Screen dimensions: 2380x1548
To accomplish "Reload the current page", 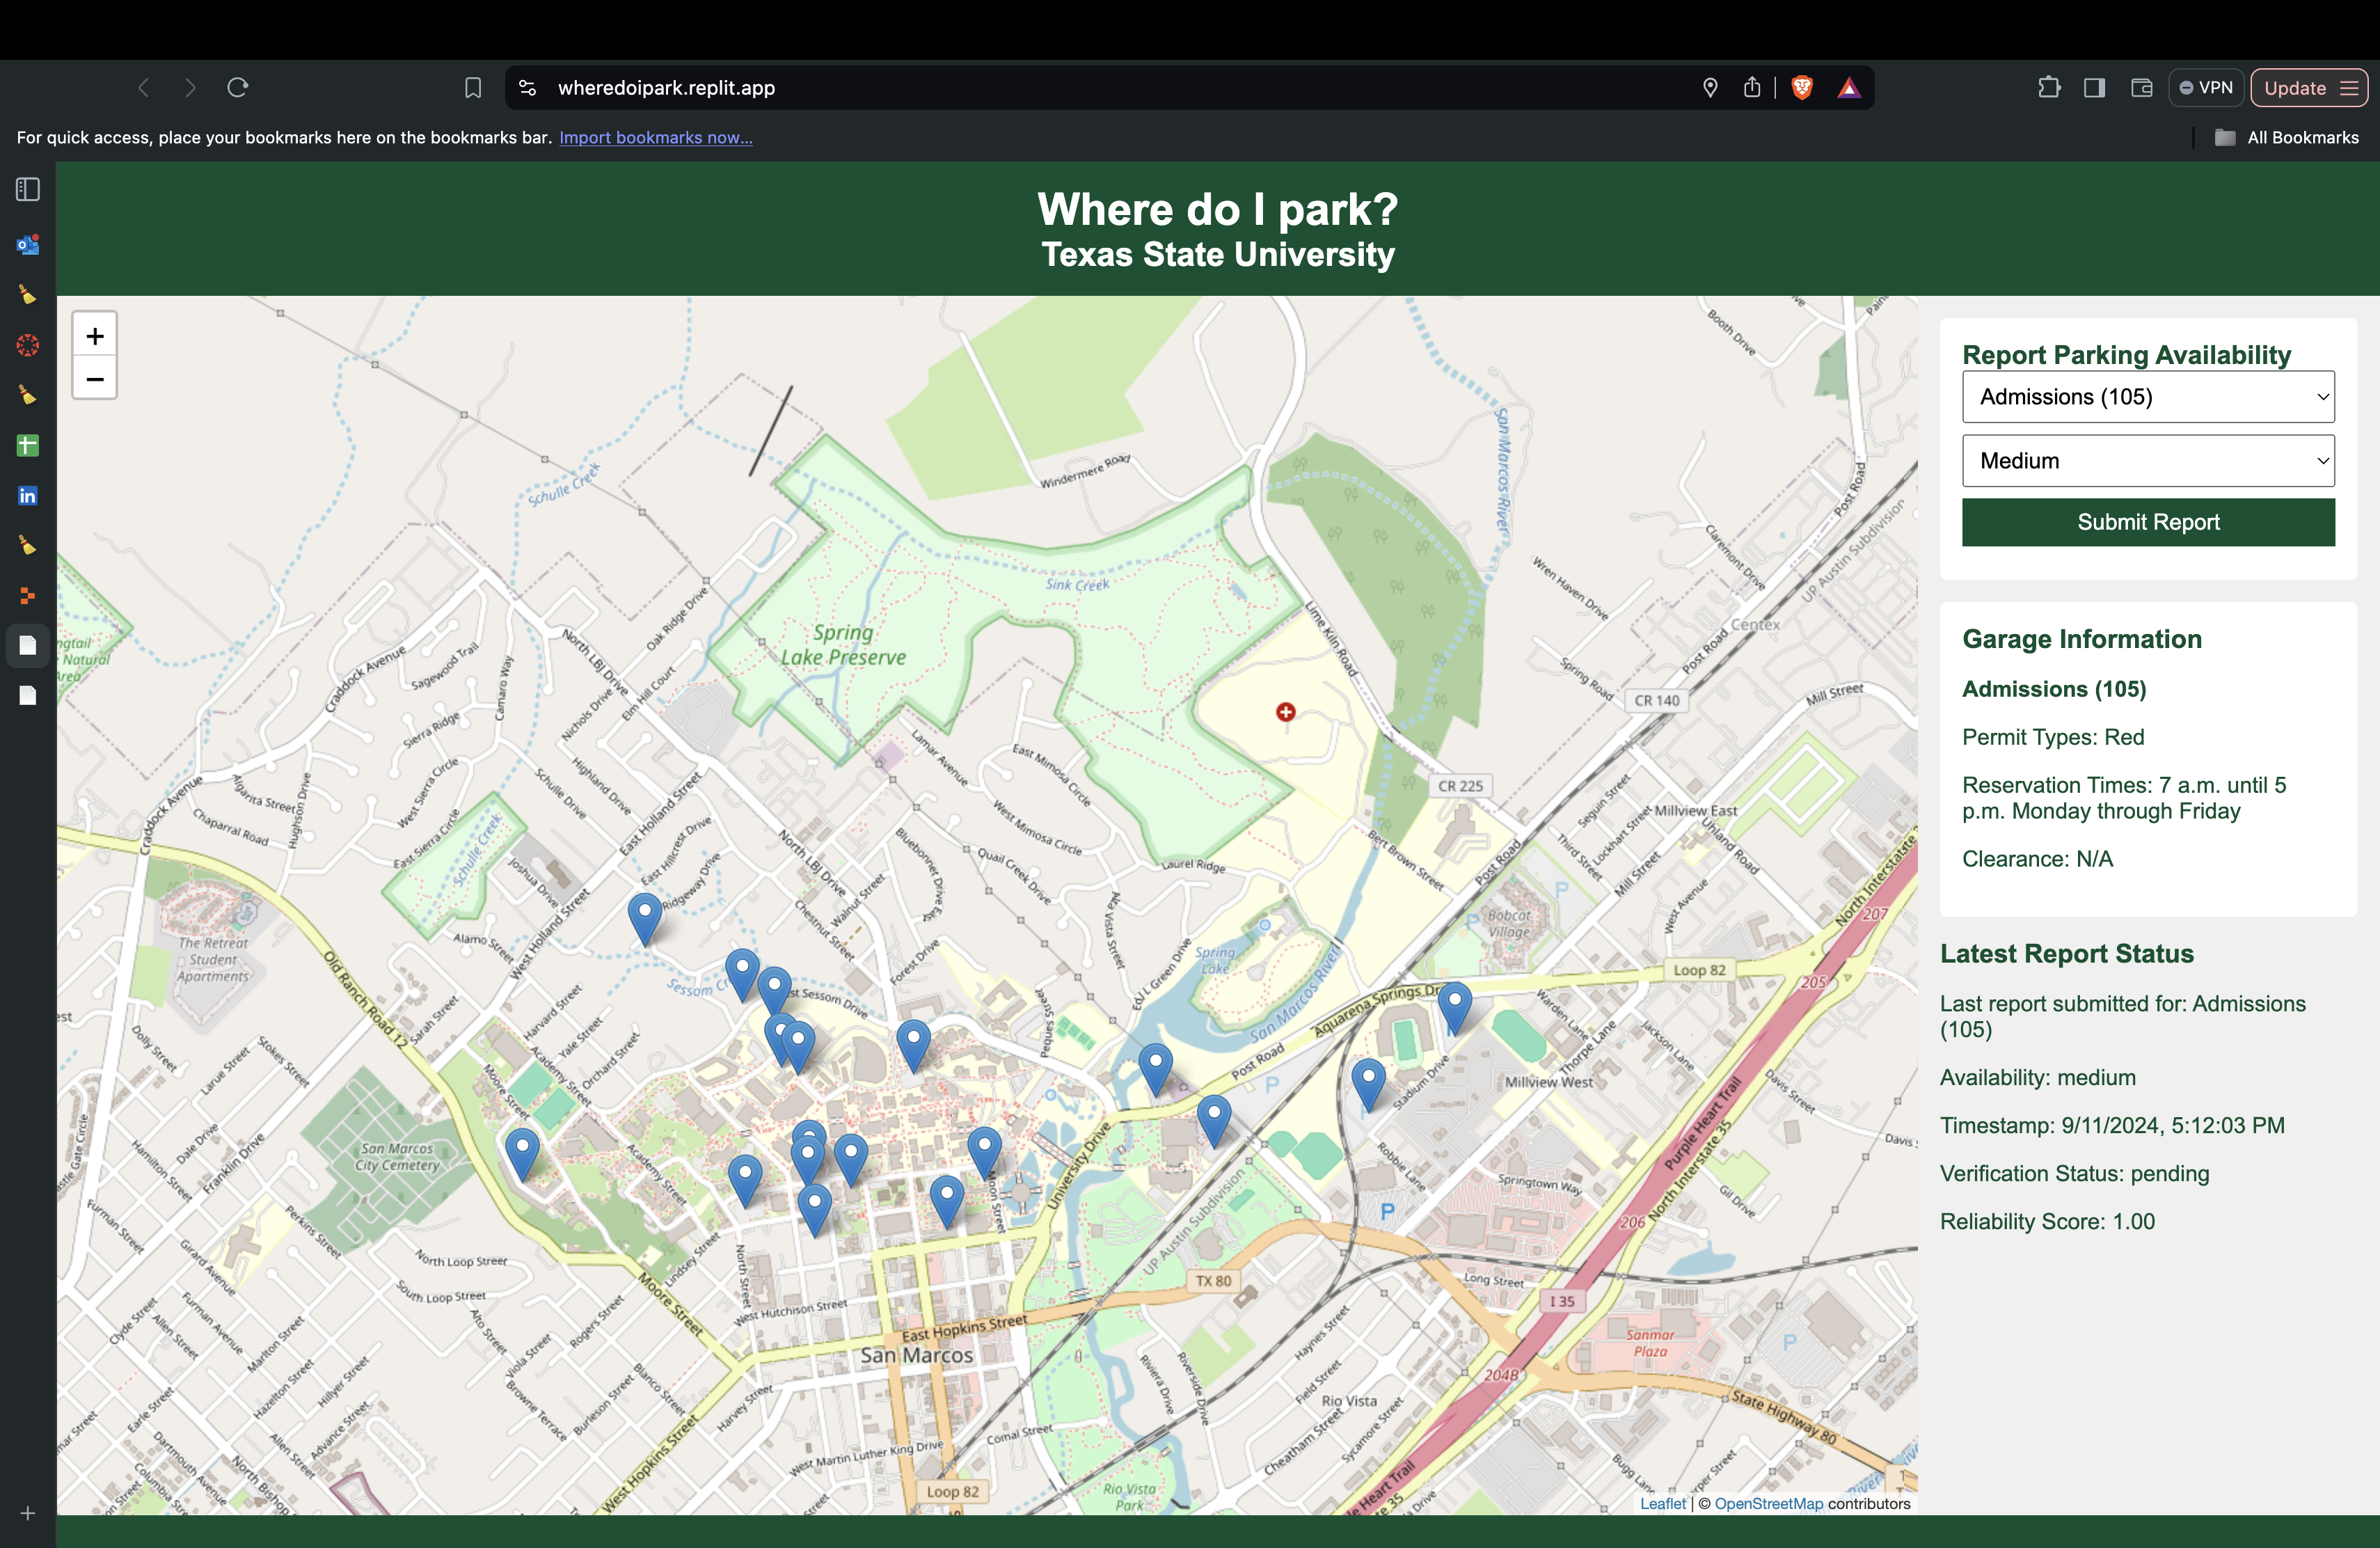I will (238, 88).
